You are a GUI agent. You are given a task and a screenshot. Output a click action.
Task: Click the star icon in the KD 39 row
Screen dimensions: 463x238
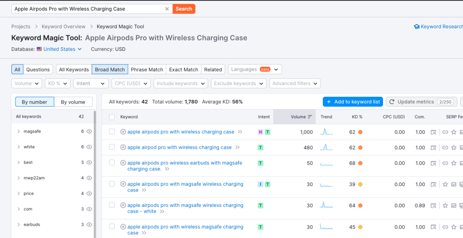coord(445,184)
